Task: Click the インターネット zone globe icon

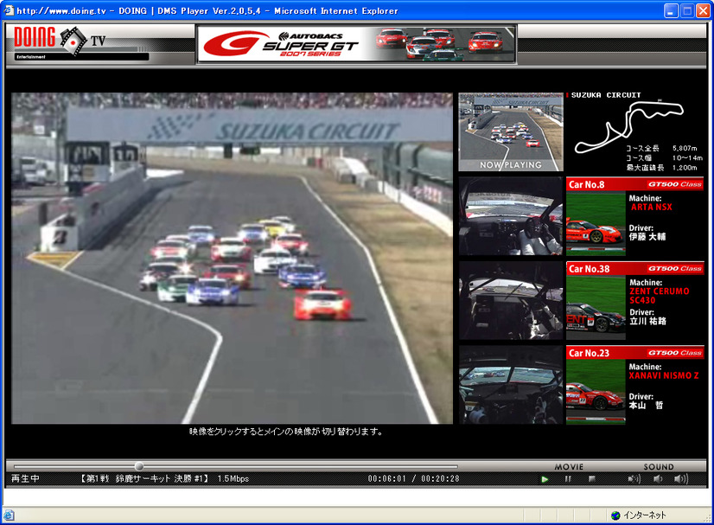Action: tap(615, 515)
